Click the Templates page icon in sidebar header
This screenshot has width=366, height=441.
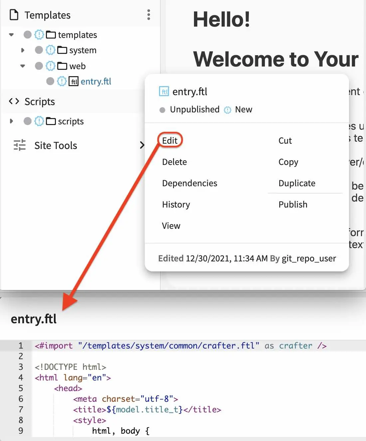pyautogui.click(x=14, y=15)
